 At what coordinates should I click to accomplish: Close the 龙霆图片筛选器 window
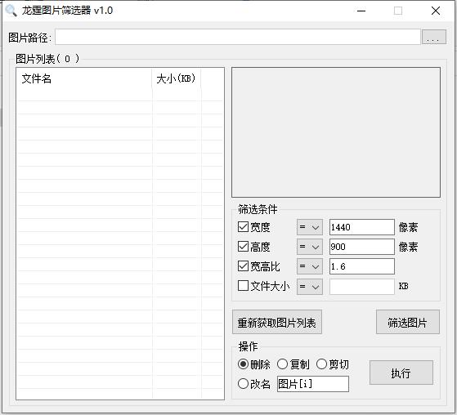[436, 11]
